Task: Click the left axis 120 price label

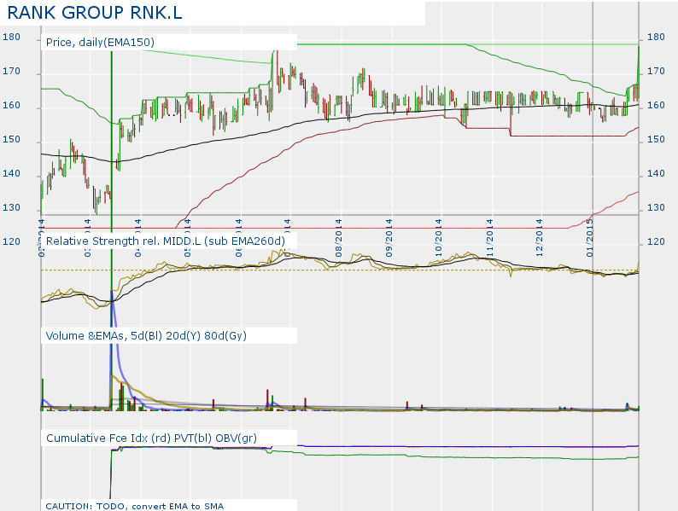Action: click(x=11, y=242)
